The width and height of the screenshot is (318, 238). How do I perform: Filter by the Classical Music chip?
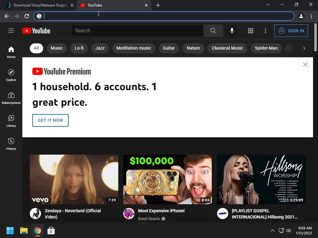click(227, 48)
